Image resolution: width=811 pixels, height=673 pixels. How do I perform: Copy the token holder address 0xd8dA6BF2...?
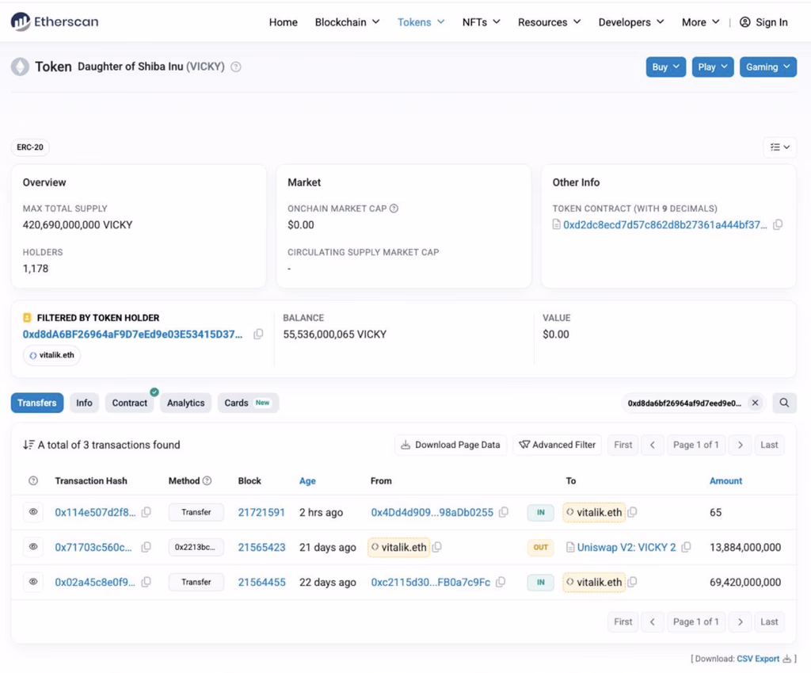click(258, 335)
